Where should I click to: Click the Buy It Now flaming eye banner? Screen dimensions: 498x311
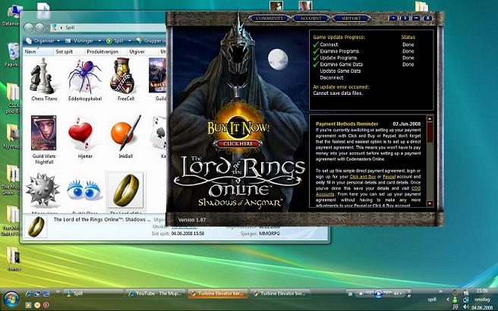click(x=238, y=128)
